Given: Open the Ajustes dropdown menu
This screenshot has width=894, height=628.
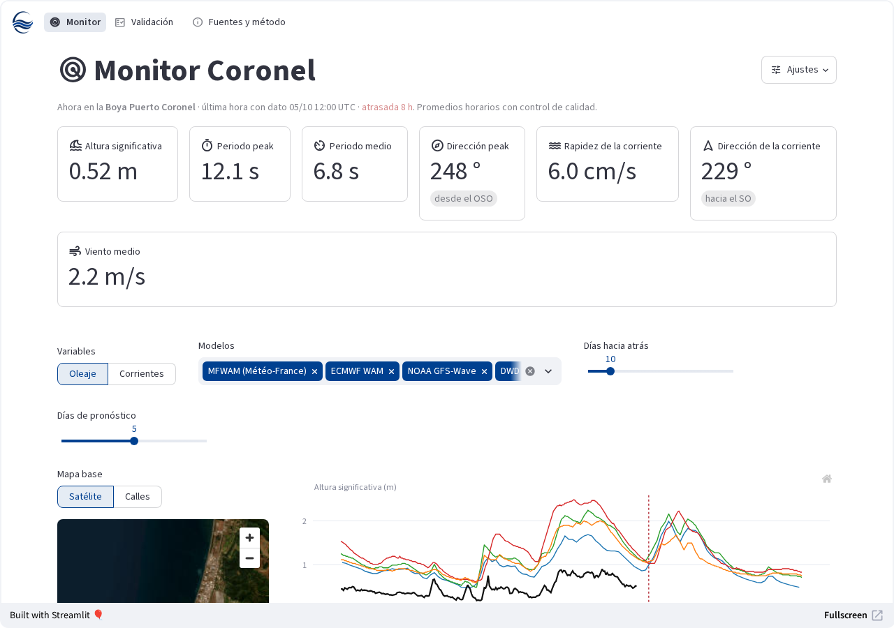Looking at the screenshot, I should point(799,70).
